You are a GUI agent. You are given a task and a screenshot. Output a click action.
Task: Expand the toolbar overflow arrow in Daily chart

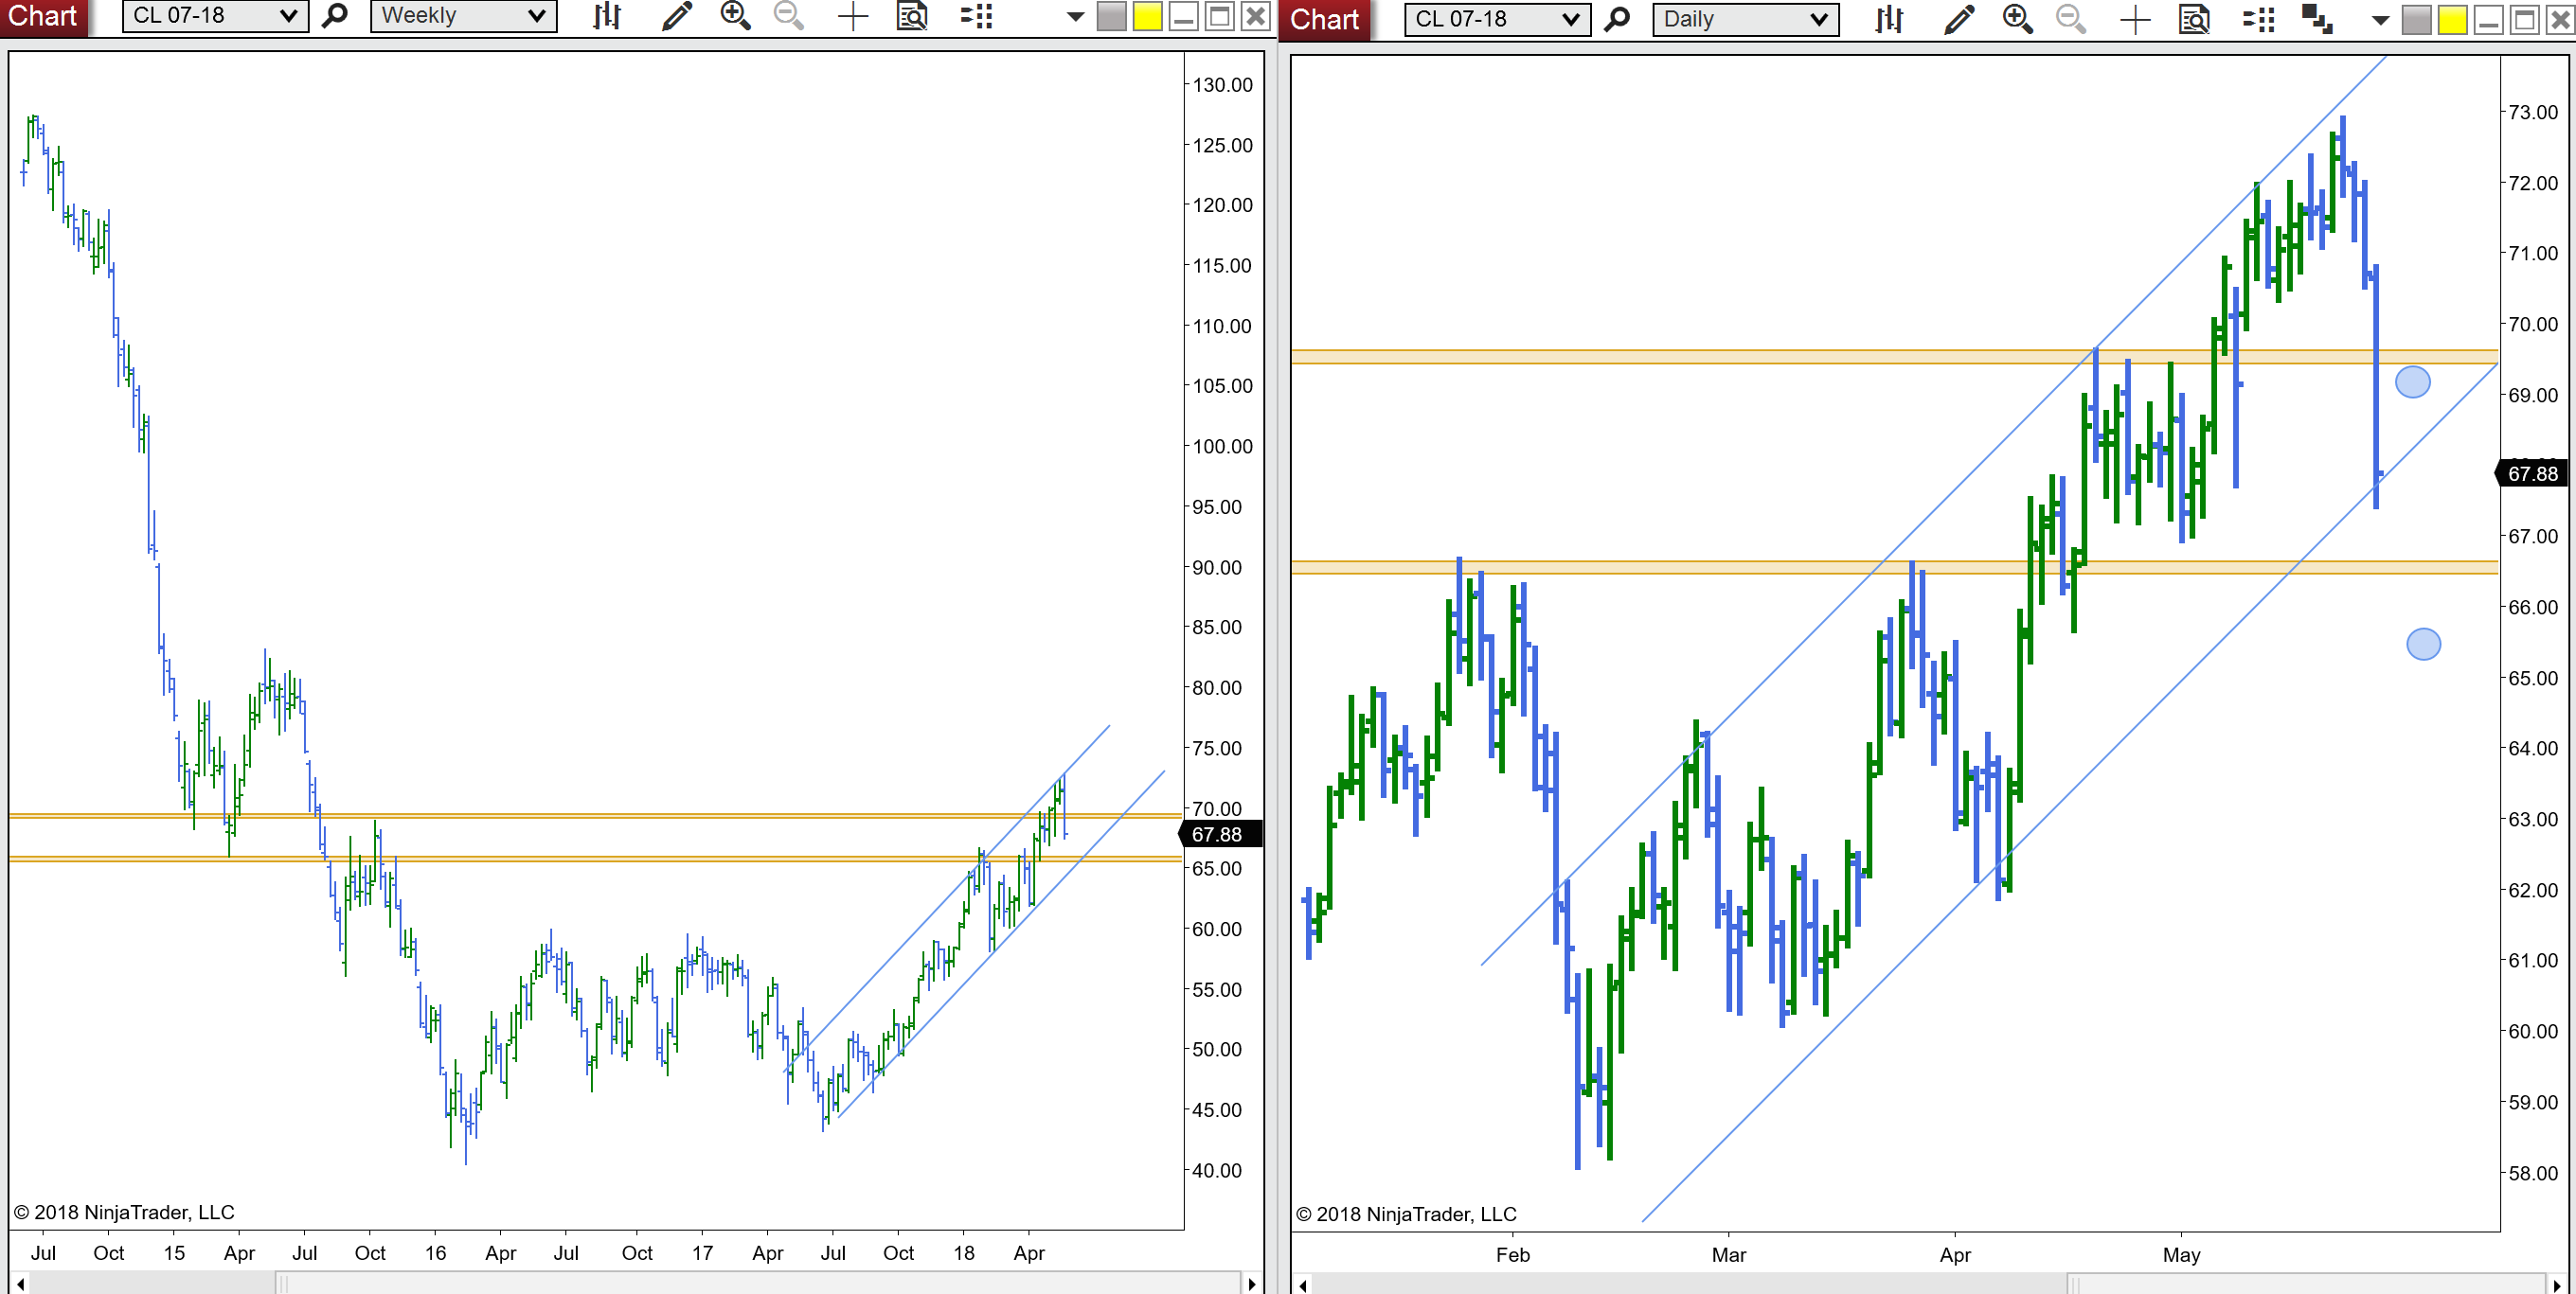point(2380,20)
